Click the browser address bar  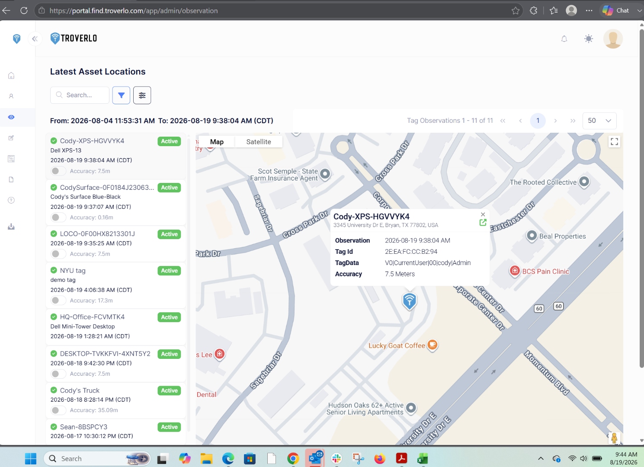277,11
